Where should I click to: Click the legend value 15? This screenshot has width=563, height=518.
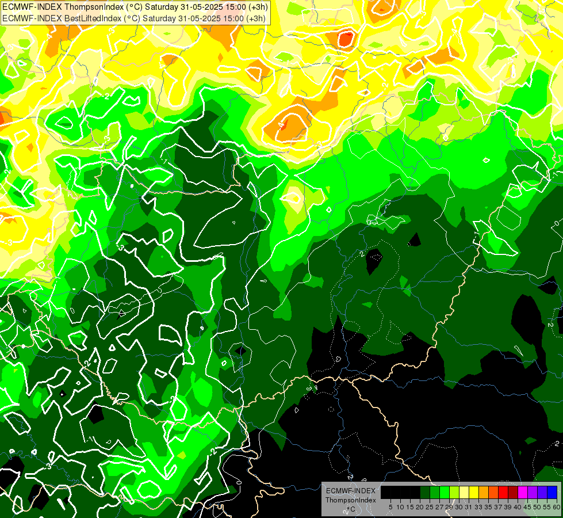tap(410, 507)
